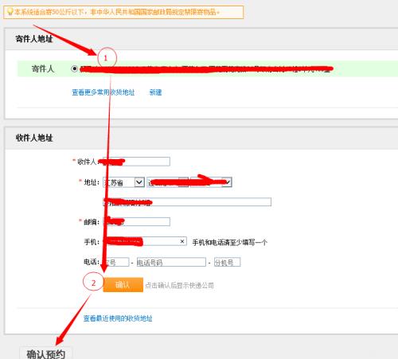The image size is (398, 359).
Task: Clear the mobile field with the x icon
Action: click(x=182, y=241)
